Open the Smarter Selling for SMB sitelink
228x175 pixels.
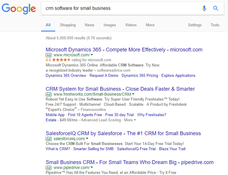point(93,149)
